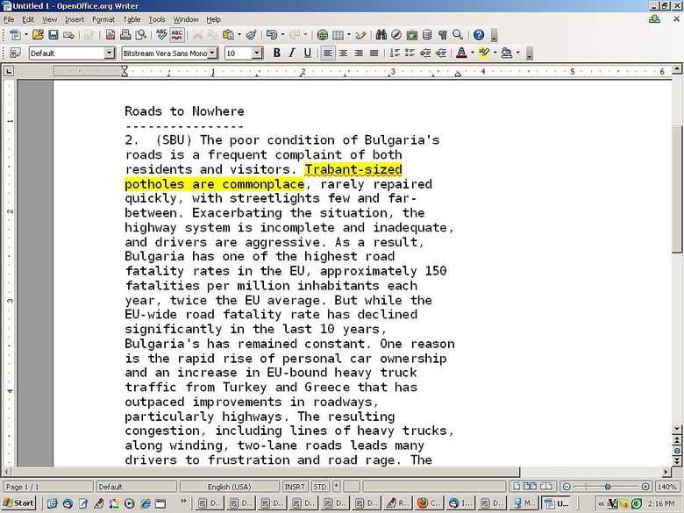This screenshot has width=684, height=513.
Task: Open Page Preview icon
Action: (141, 35)
